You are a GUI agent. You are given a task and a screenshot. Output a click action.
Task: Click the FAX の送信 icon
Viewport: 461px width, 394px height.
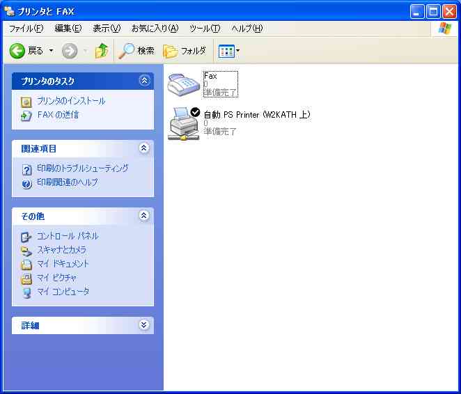[x=26, y=116]
